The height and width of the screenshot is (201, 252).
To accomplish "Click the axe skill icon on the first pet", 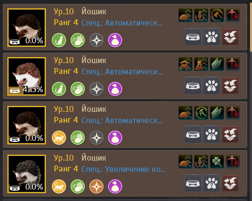I will pos(217,15).
